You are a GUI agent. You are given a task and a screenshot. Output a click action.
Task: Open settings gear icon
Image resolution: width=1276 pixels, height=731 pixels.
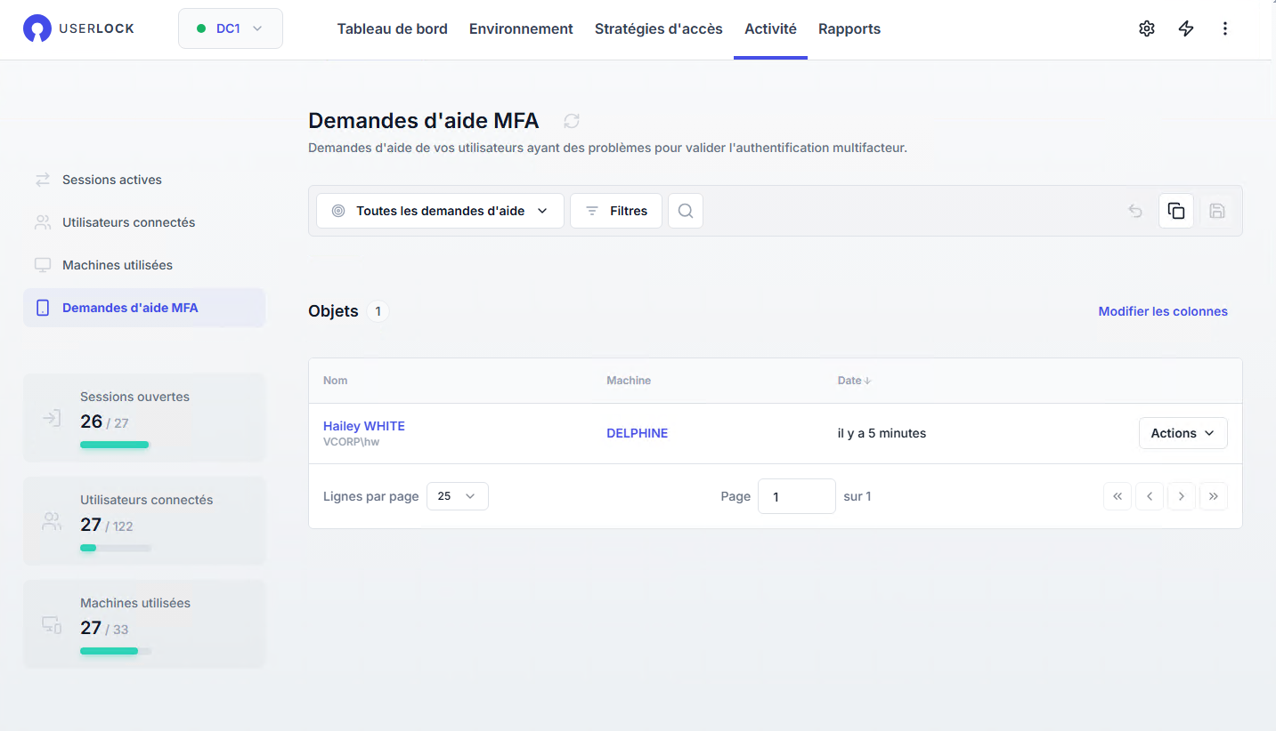(1147, 28)
